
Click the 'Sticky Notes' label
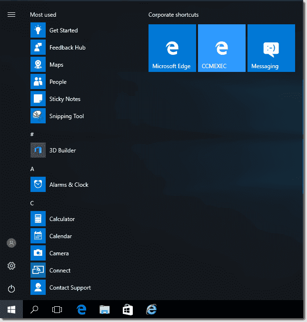click(x=65, y=99)
